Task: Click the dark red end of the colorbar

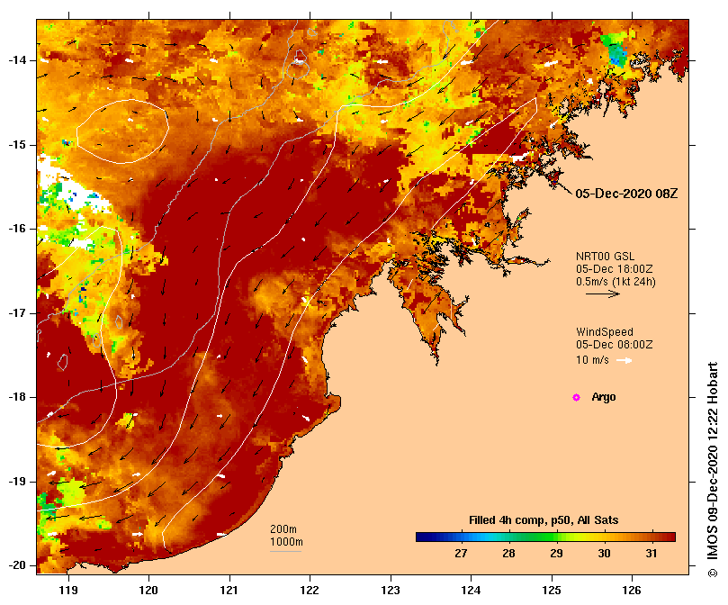Action: [x=670, y=537]
